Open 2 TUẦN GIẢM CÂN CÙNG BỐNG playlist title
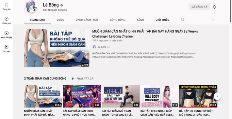The width and height of the screenshot is (232, 119). pyautogui.click(x=45, y=78)
